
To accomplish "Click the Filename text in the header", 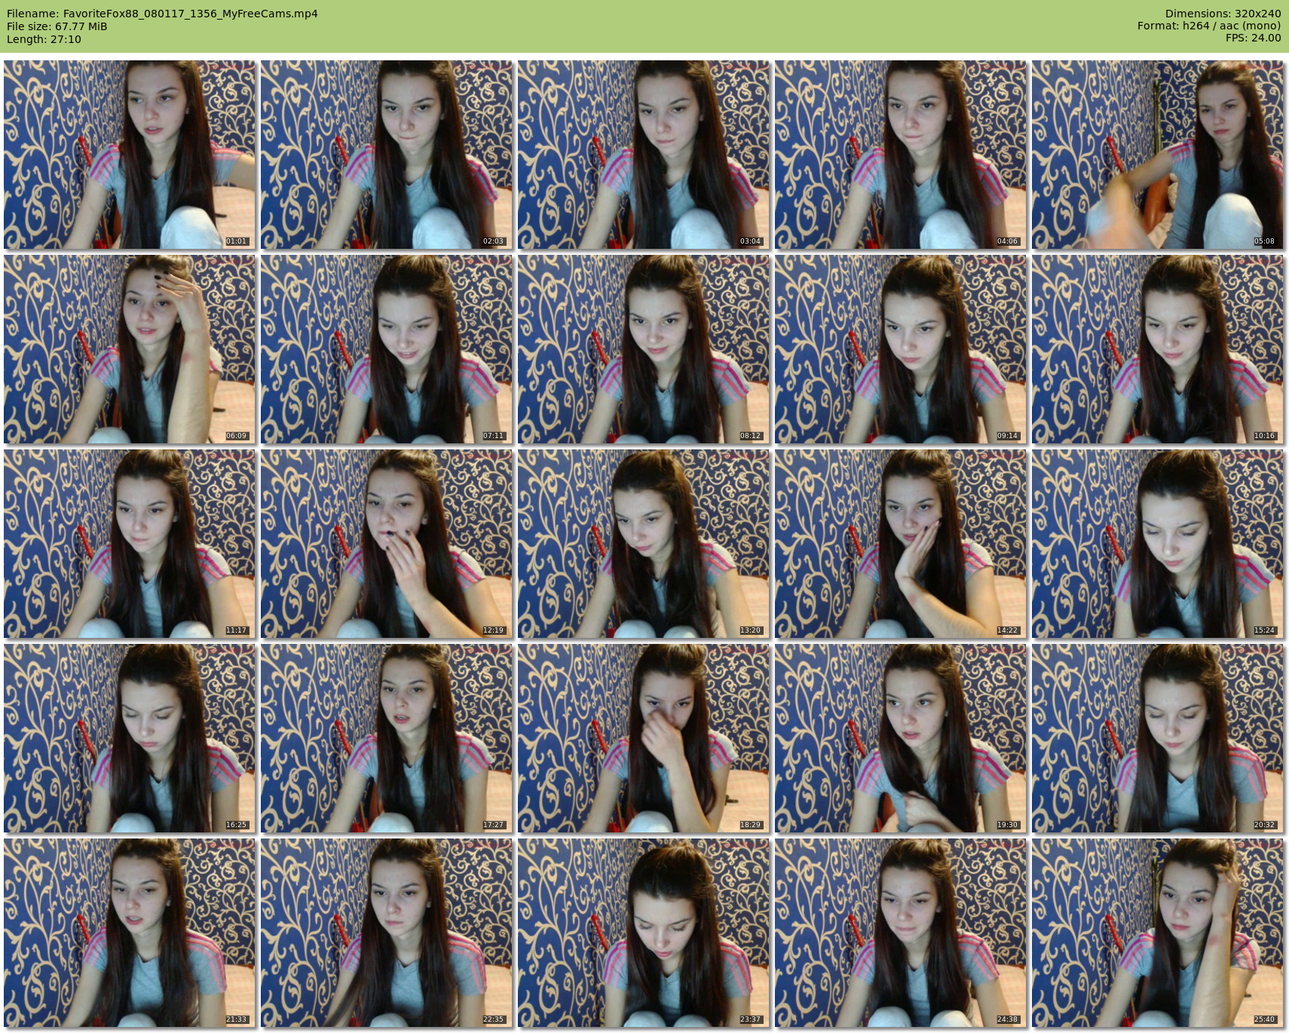I will pos(162,14).
